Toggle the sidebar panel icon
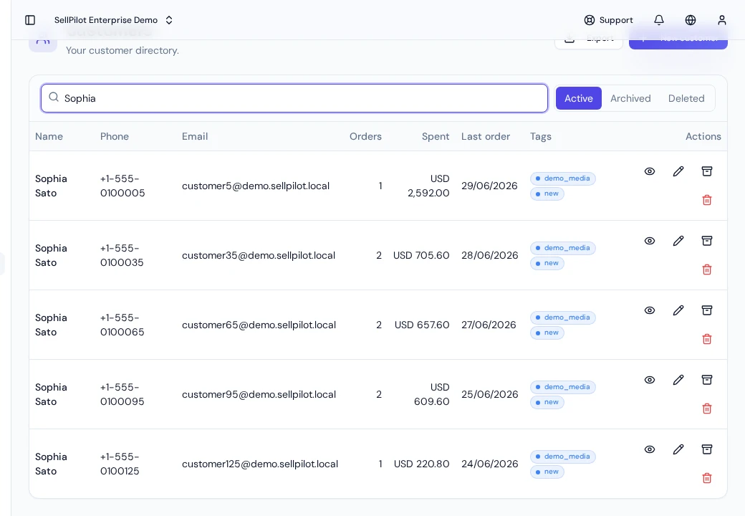This screenshot has width=745, height=516. pyautogui.click(x=30, y=20)
